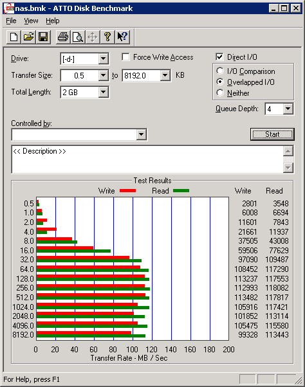Expand the Total Length dropdown
The height and width of the screenshot is (387, 305).
tap(103, 92)
